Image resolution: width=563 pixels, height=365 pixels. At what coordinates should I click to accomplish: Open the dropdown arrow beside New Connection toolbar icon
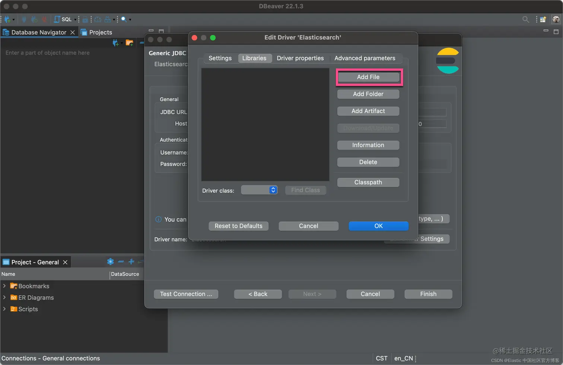[14, 20]
